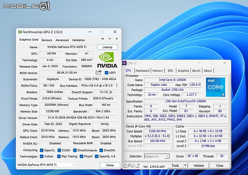Select the Graphics Card tab in GPU-Z
The width and height of the screenshot is (248, 175).
point(29,40)
